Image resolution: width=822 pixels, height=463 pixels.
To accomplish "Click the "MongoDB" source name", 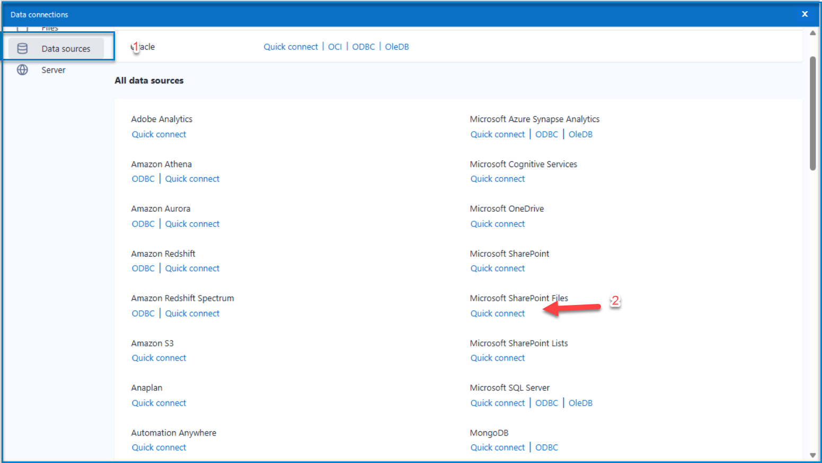I will [489, 433].
